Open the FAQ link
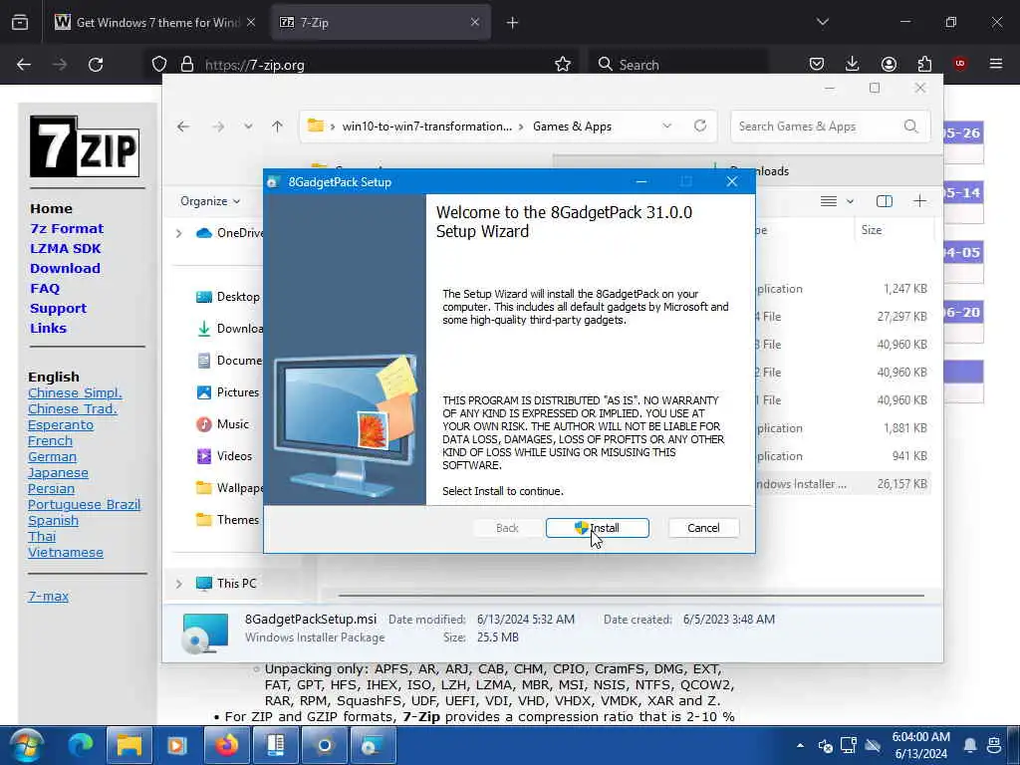The height and width of the screenshot is (765, 1020). click(44, 288)
